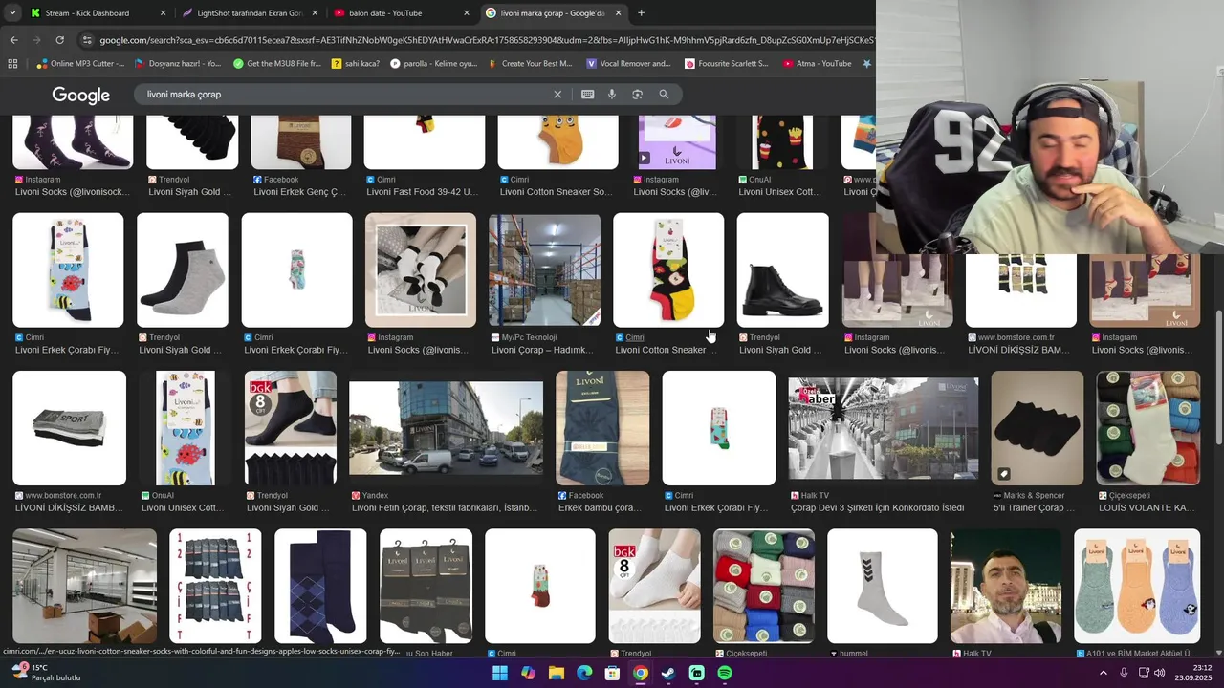Go to the Google homepage via logo

click(x=80, y=95)
